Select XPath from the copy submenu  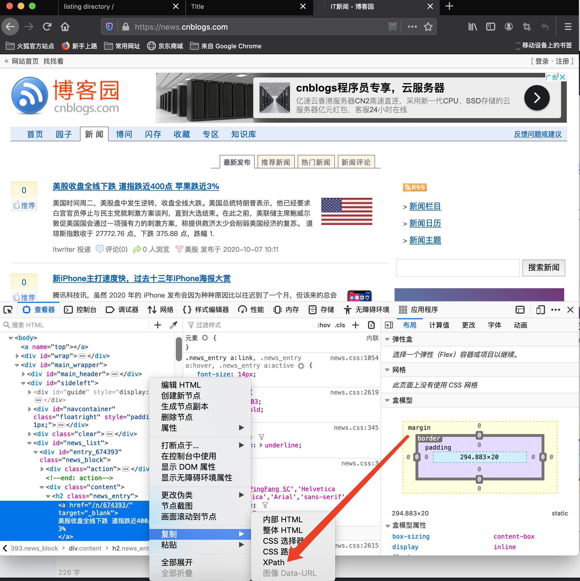coord(273,562)
